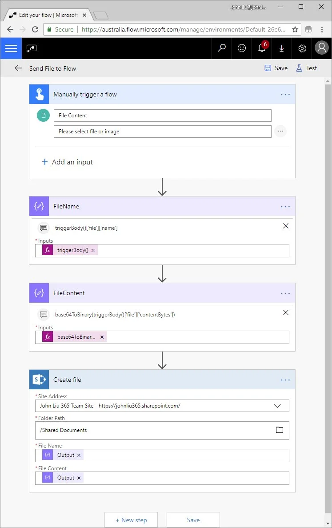This screenshot has width=332, height=528.
Task: Click the search magnifier icon
Action: [x=221, y=48]
